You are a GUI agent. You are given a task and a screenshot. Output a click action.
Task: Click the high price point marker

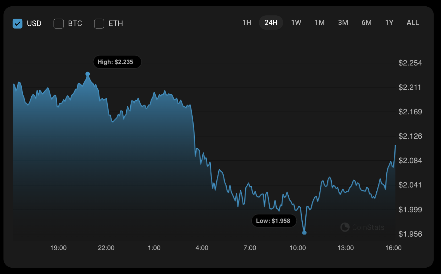88,74
